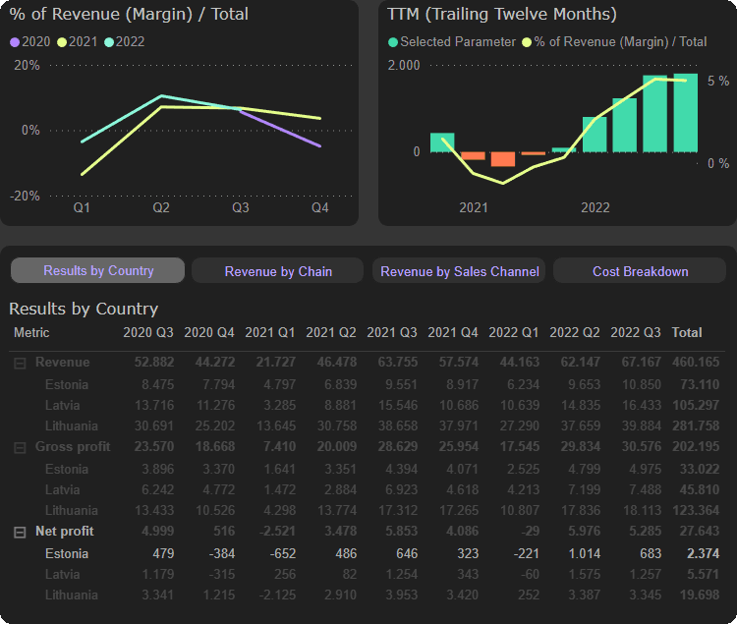The width and height of the screenshot is (737, 624).
Task: Collapse the Revenue row group
Action: 20,363
